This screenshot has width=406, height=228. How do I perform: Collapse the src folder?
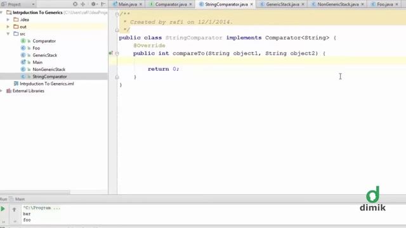point(8,34)
